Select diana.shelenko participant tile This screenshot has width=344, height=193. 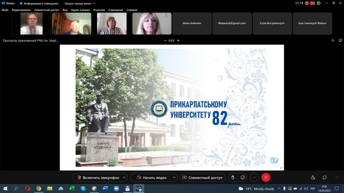192,23
